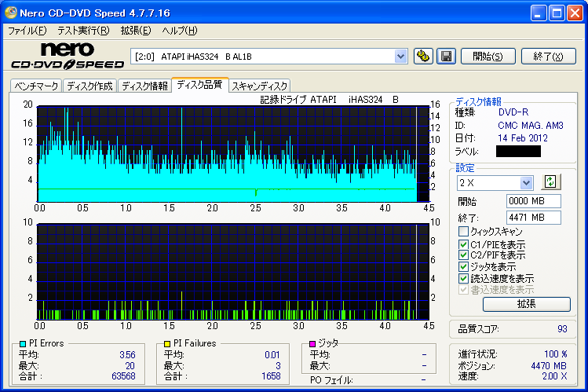Open the ファイル(F) menu
The height and width of the screenshot is (392, 588).
(27, 31)
